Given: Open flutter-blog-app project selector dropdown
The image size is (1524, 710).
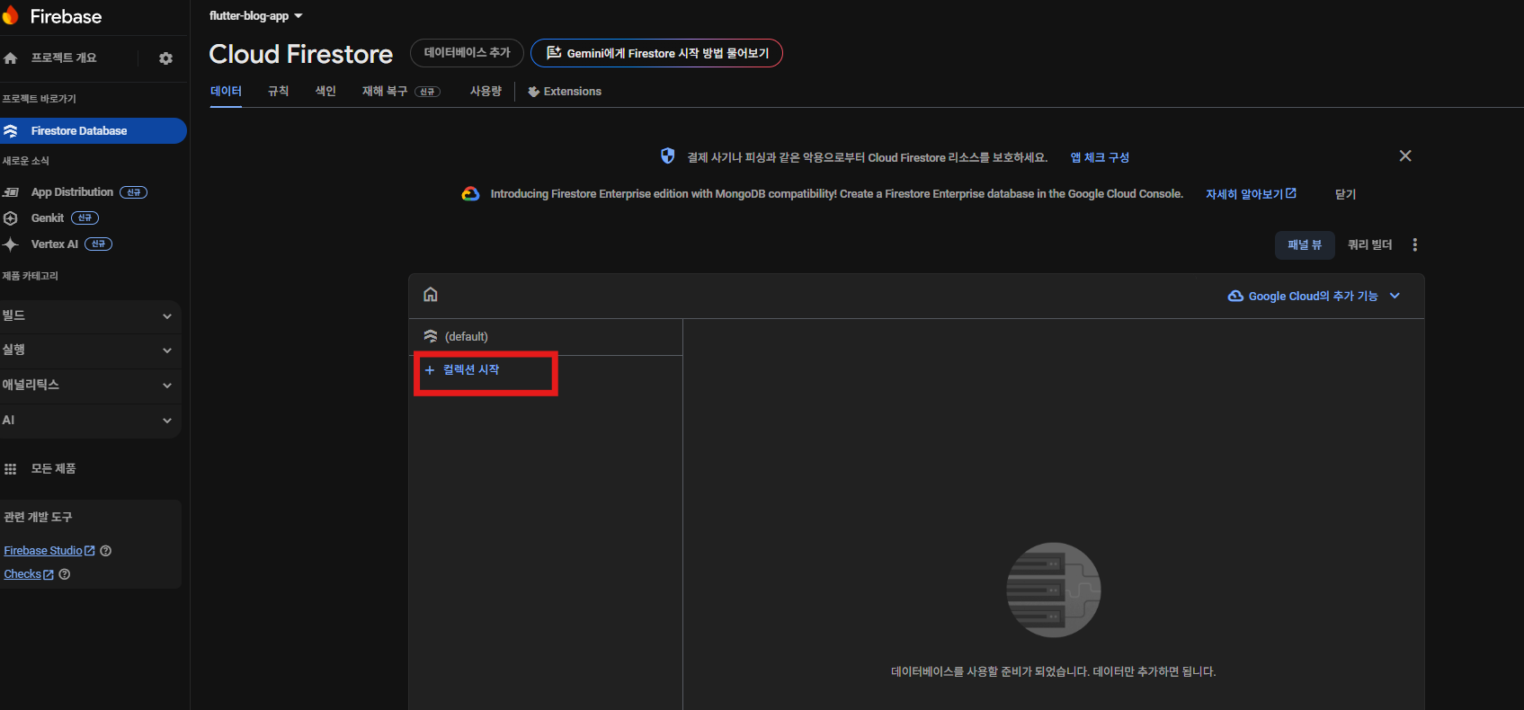Looking at the screenshot, I should coord(256,16).
